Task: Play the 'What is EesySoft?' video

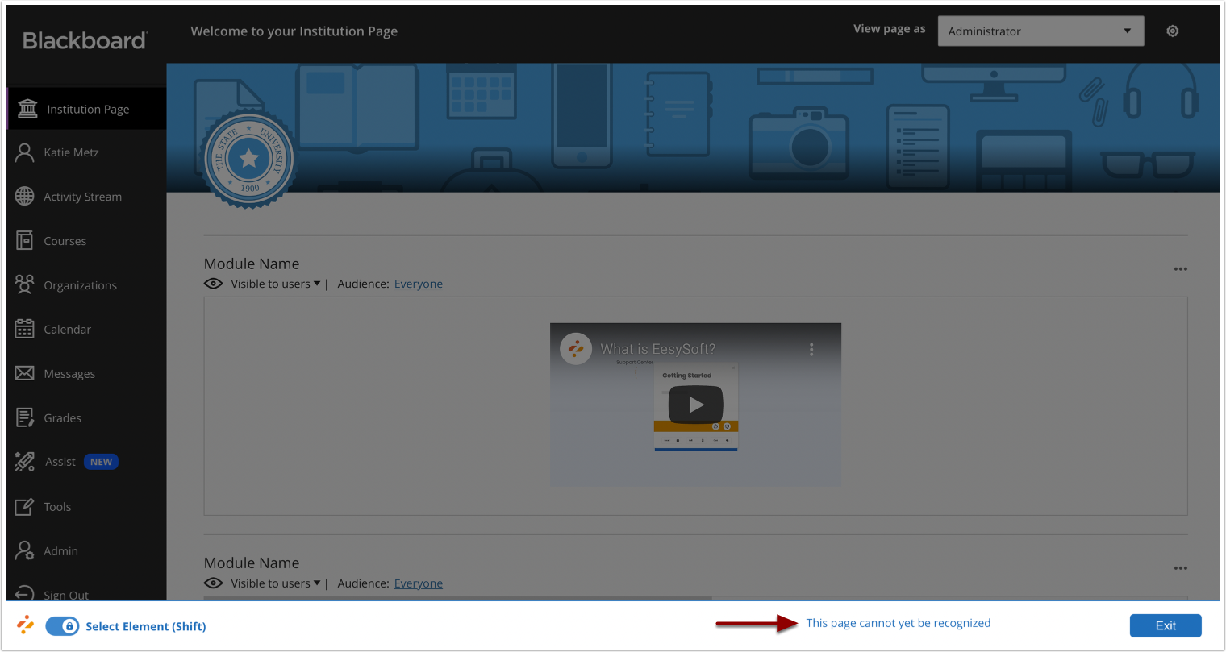Action: click(x=695, y=405)
